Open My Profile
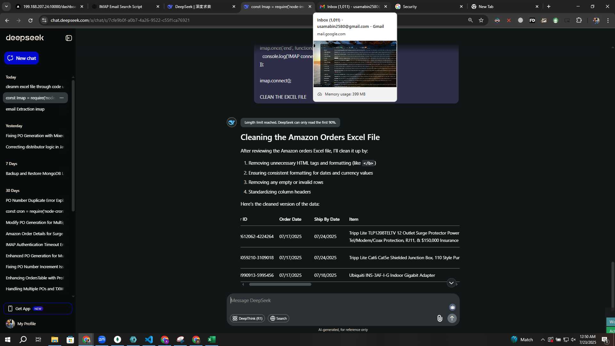615x346 pixels. click(x=21, y=324)
